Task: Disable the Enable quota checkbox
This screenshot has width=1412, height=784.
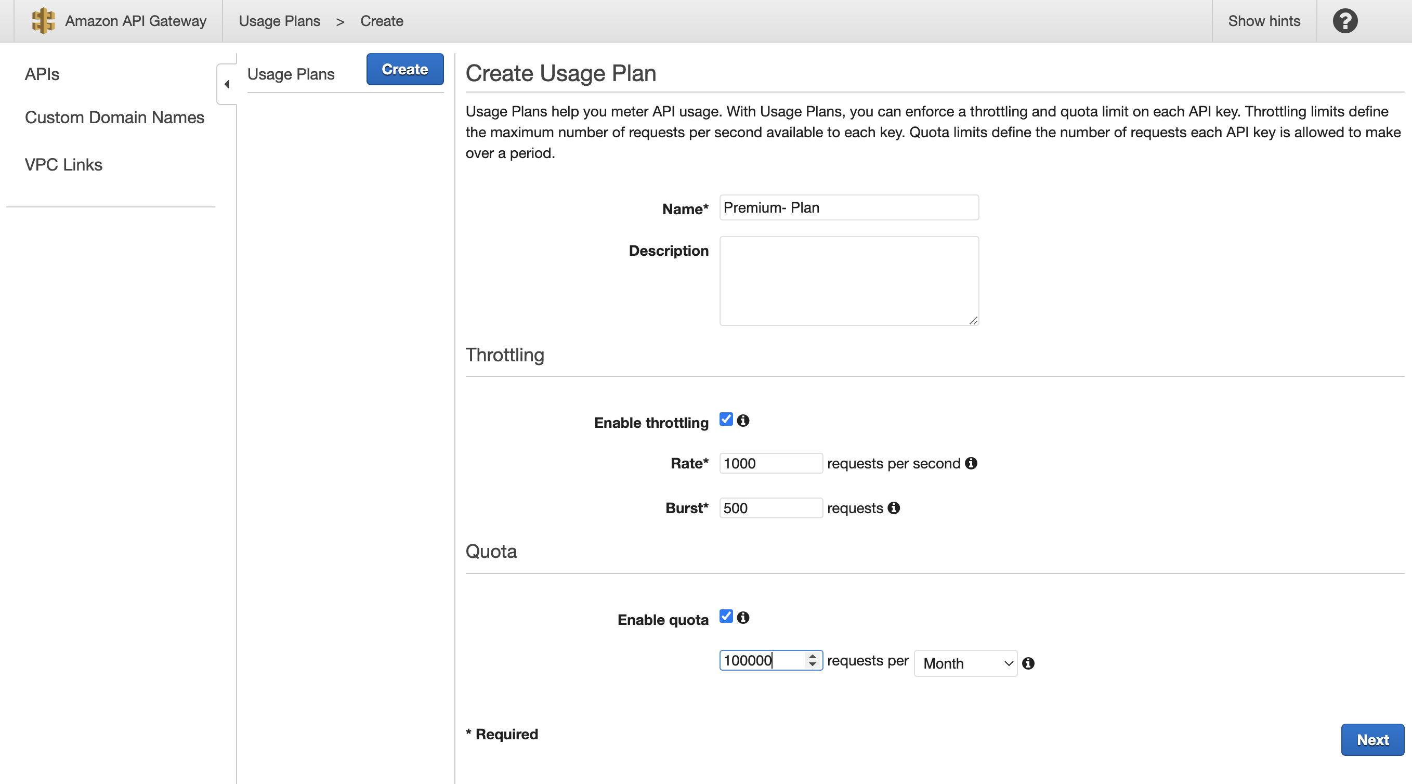Action: pyautogui.click(x=726, y=616)
